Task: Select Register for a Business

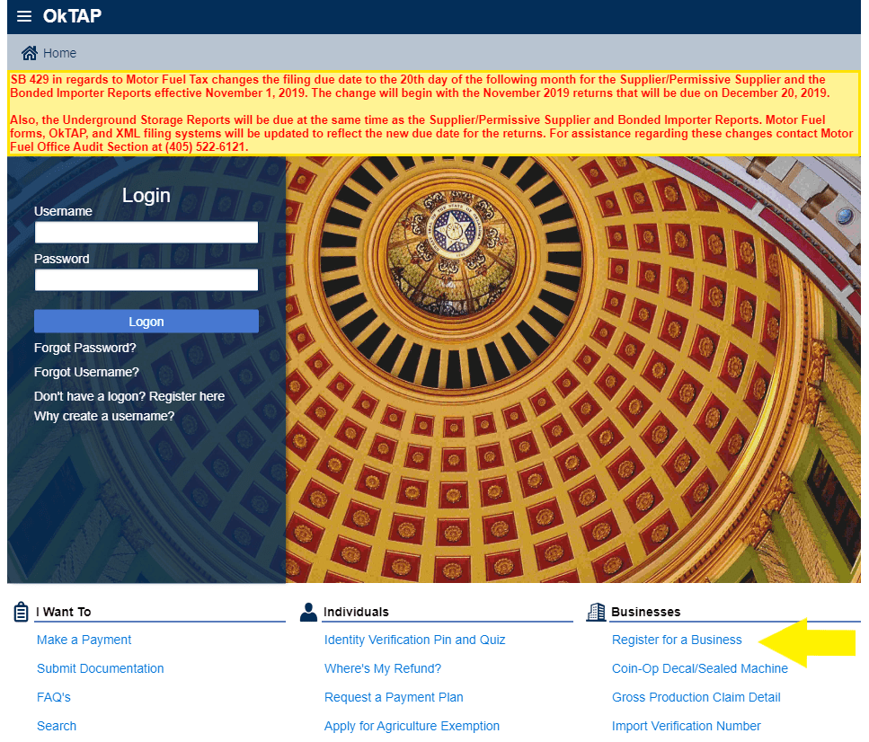Action: click(x=677, y=640)
